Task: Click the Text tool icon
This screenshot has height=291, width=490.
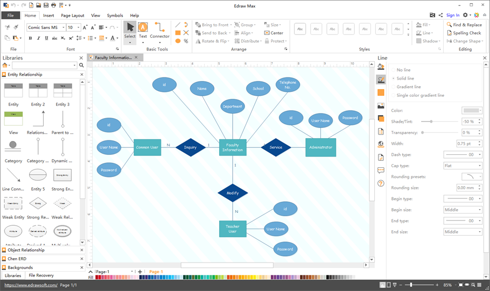Action: [x=143, y=30]
